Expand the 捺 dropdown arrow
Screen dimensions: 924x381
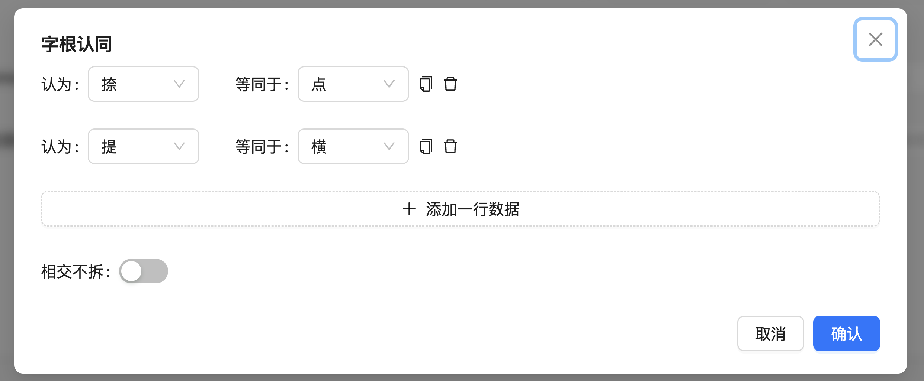pos(179,84)
